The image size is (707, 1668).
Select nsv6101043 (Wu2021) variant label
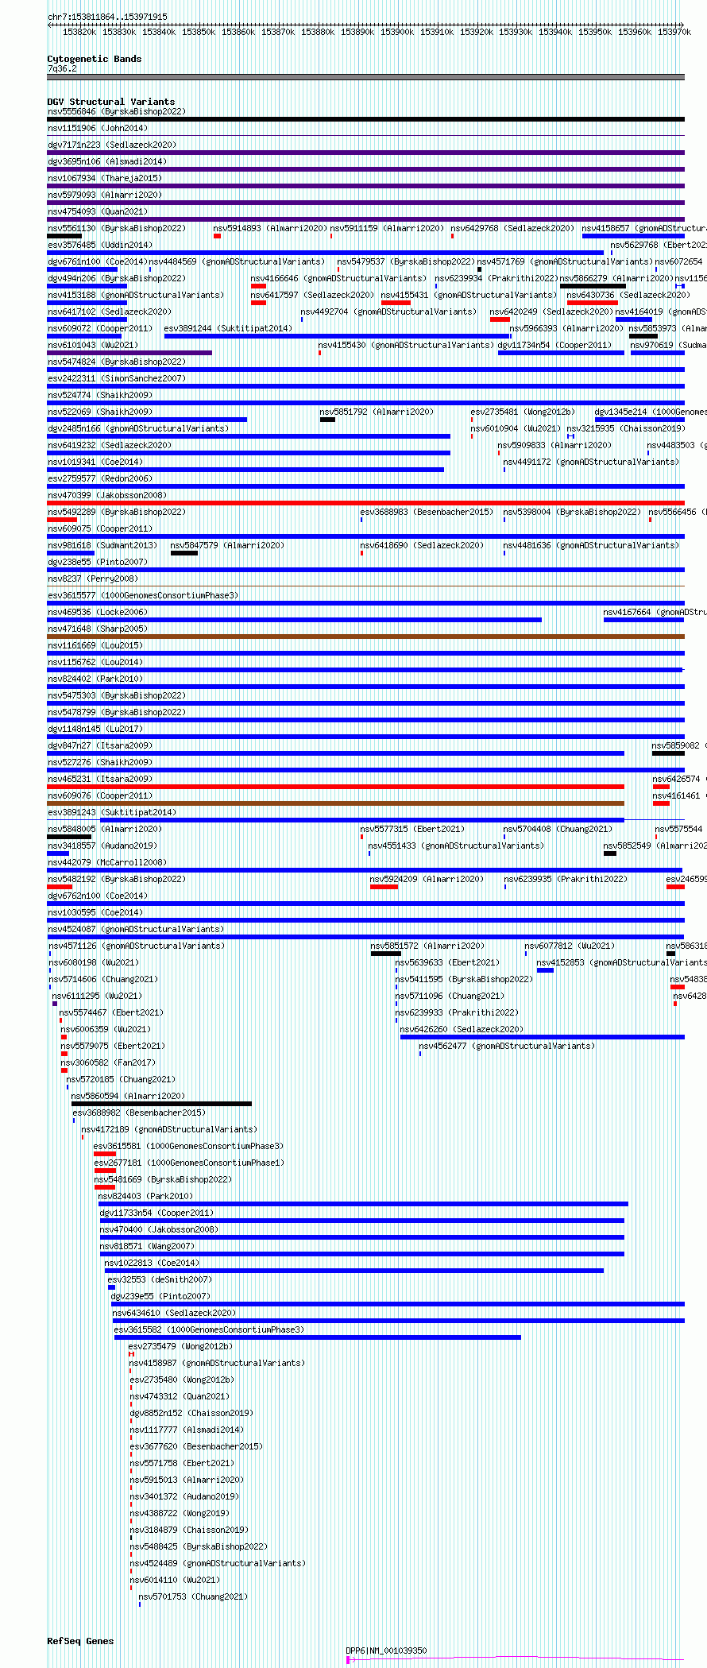[x=93, y=345]
